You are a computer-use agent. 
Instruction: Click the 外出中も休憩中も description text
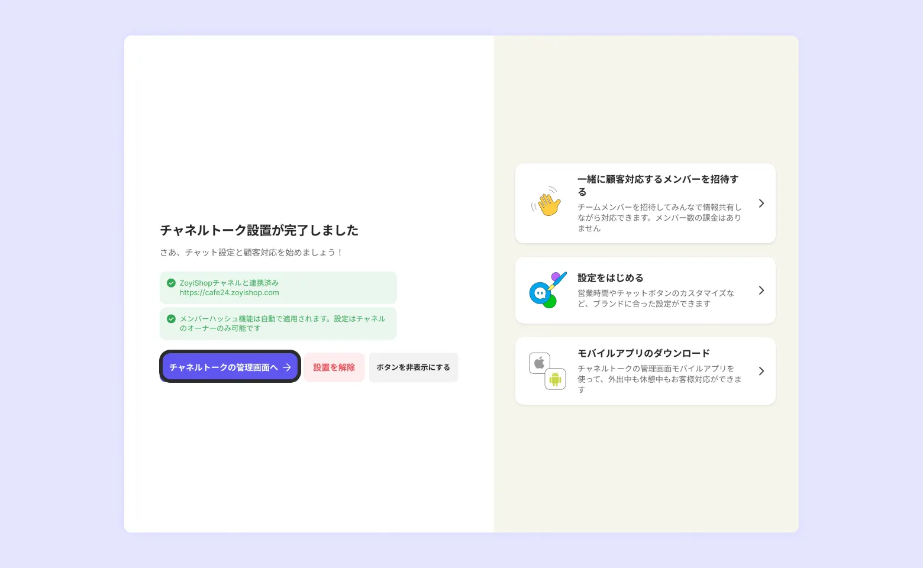point(660,379)
